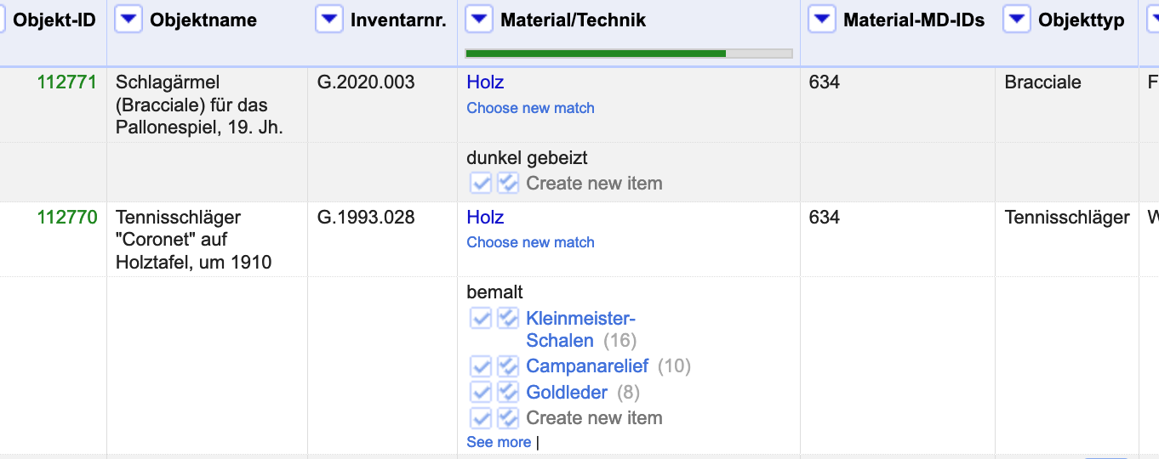Click "Choose new match" for the Schlagärmel row
This screenshot has width=1159, height=459.
530,108
